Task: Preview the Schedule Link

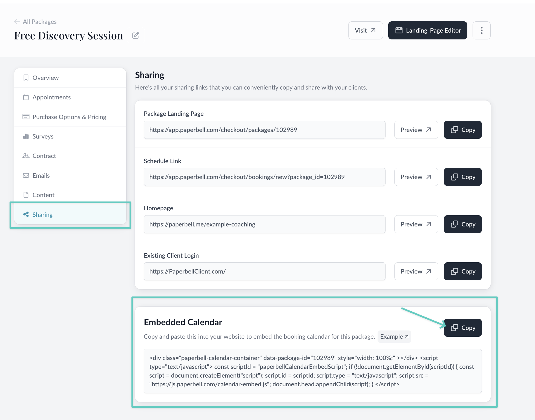Action: click(416, 177)
